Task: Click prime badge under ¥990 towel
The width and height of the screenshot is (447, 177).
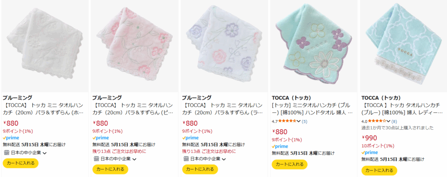Action: (370, 153)
